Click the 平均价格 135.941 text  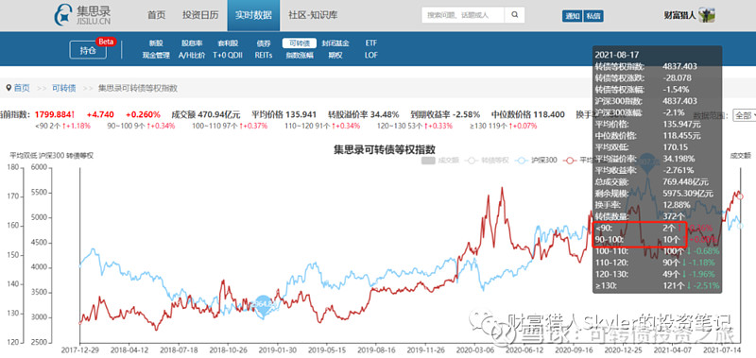tap(284, 114)
